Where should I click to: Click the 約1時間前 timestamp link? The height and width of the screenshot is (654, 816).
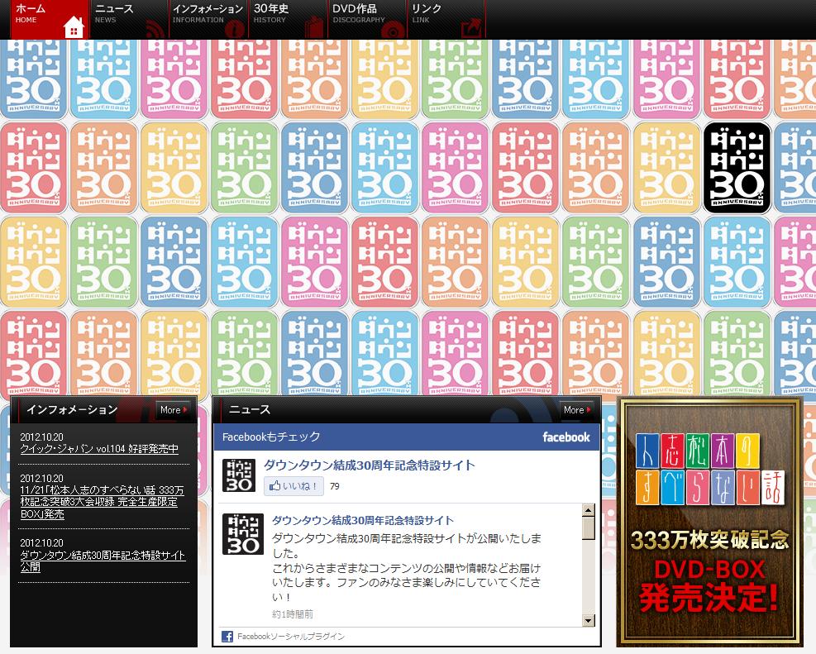pos(293,614)
